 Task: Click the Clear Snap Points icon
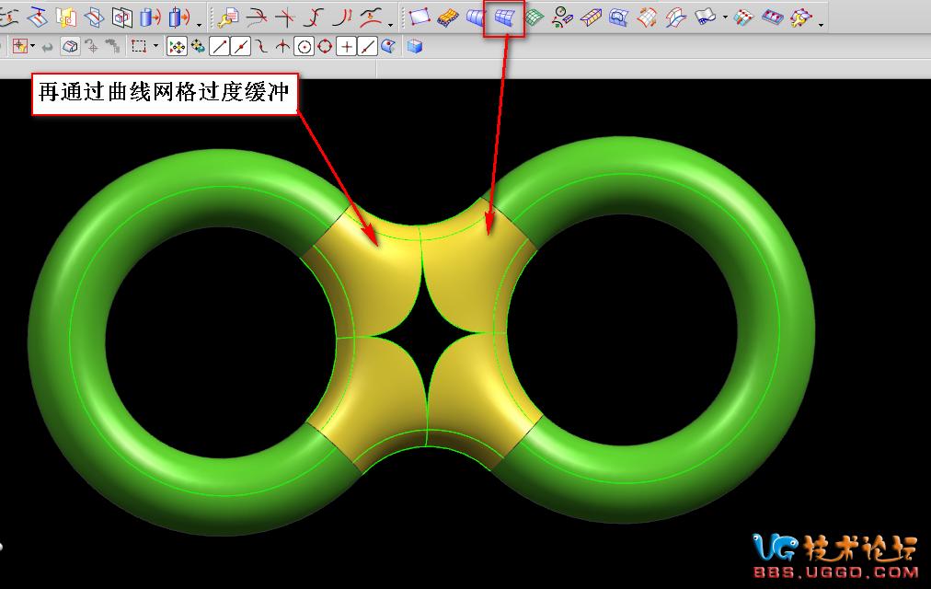(x=198, y=46)
